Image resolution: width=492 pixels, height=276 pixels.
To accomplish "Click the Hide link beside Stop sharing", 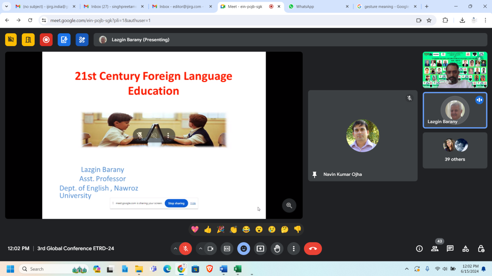I will (x=193, y=203).
